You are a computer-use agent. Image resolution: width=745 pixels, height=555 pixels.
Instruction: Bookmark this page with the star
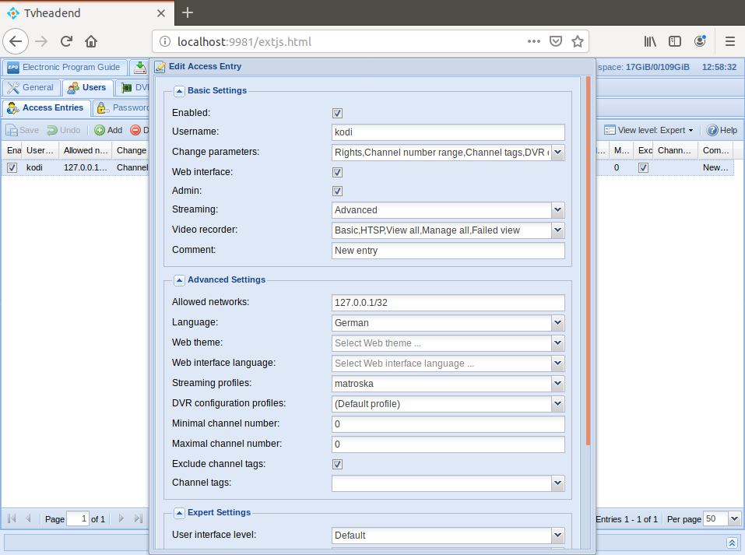578,41
